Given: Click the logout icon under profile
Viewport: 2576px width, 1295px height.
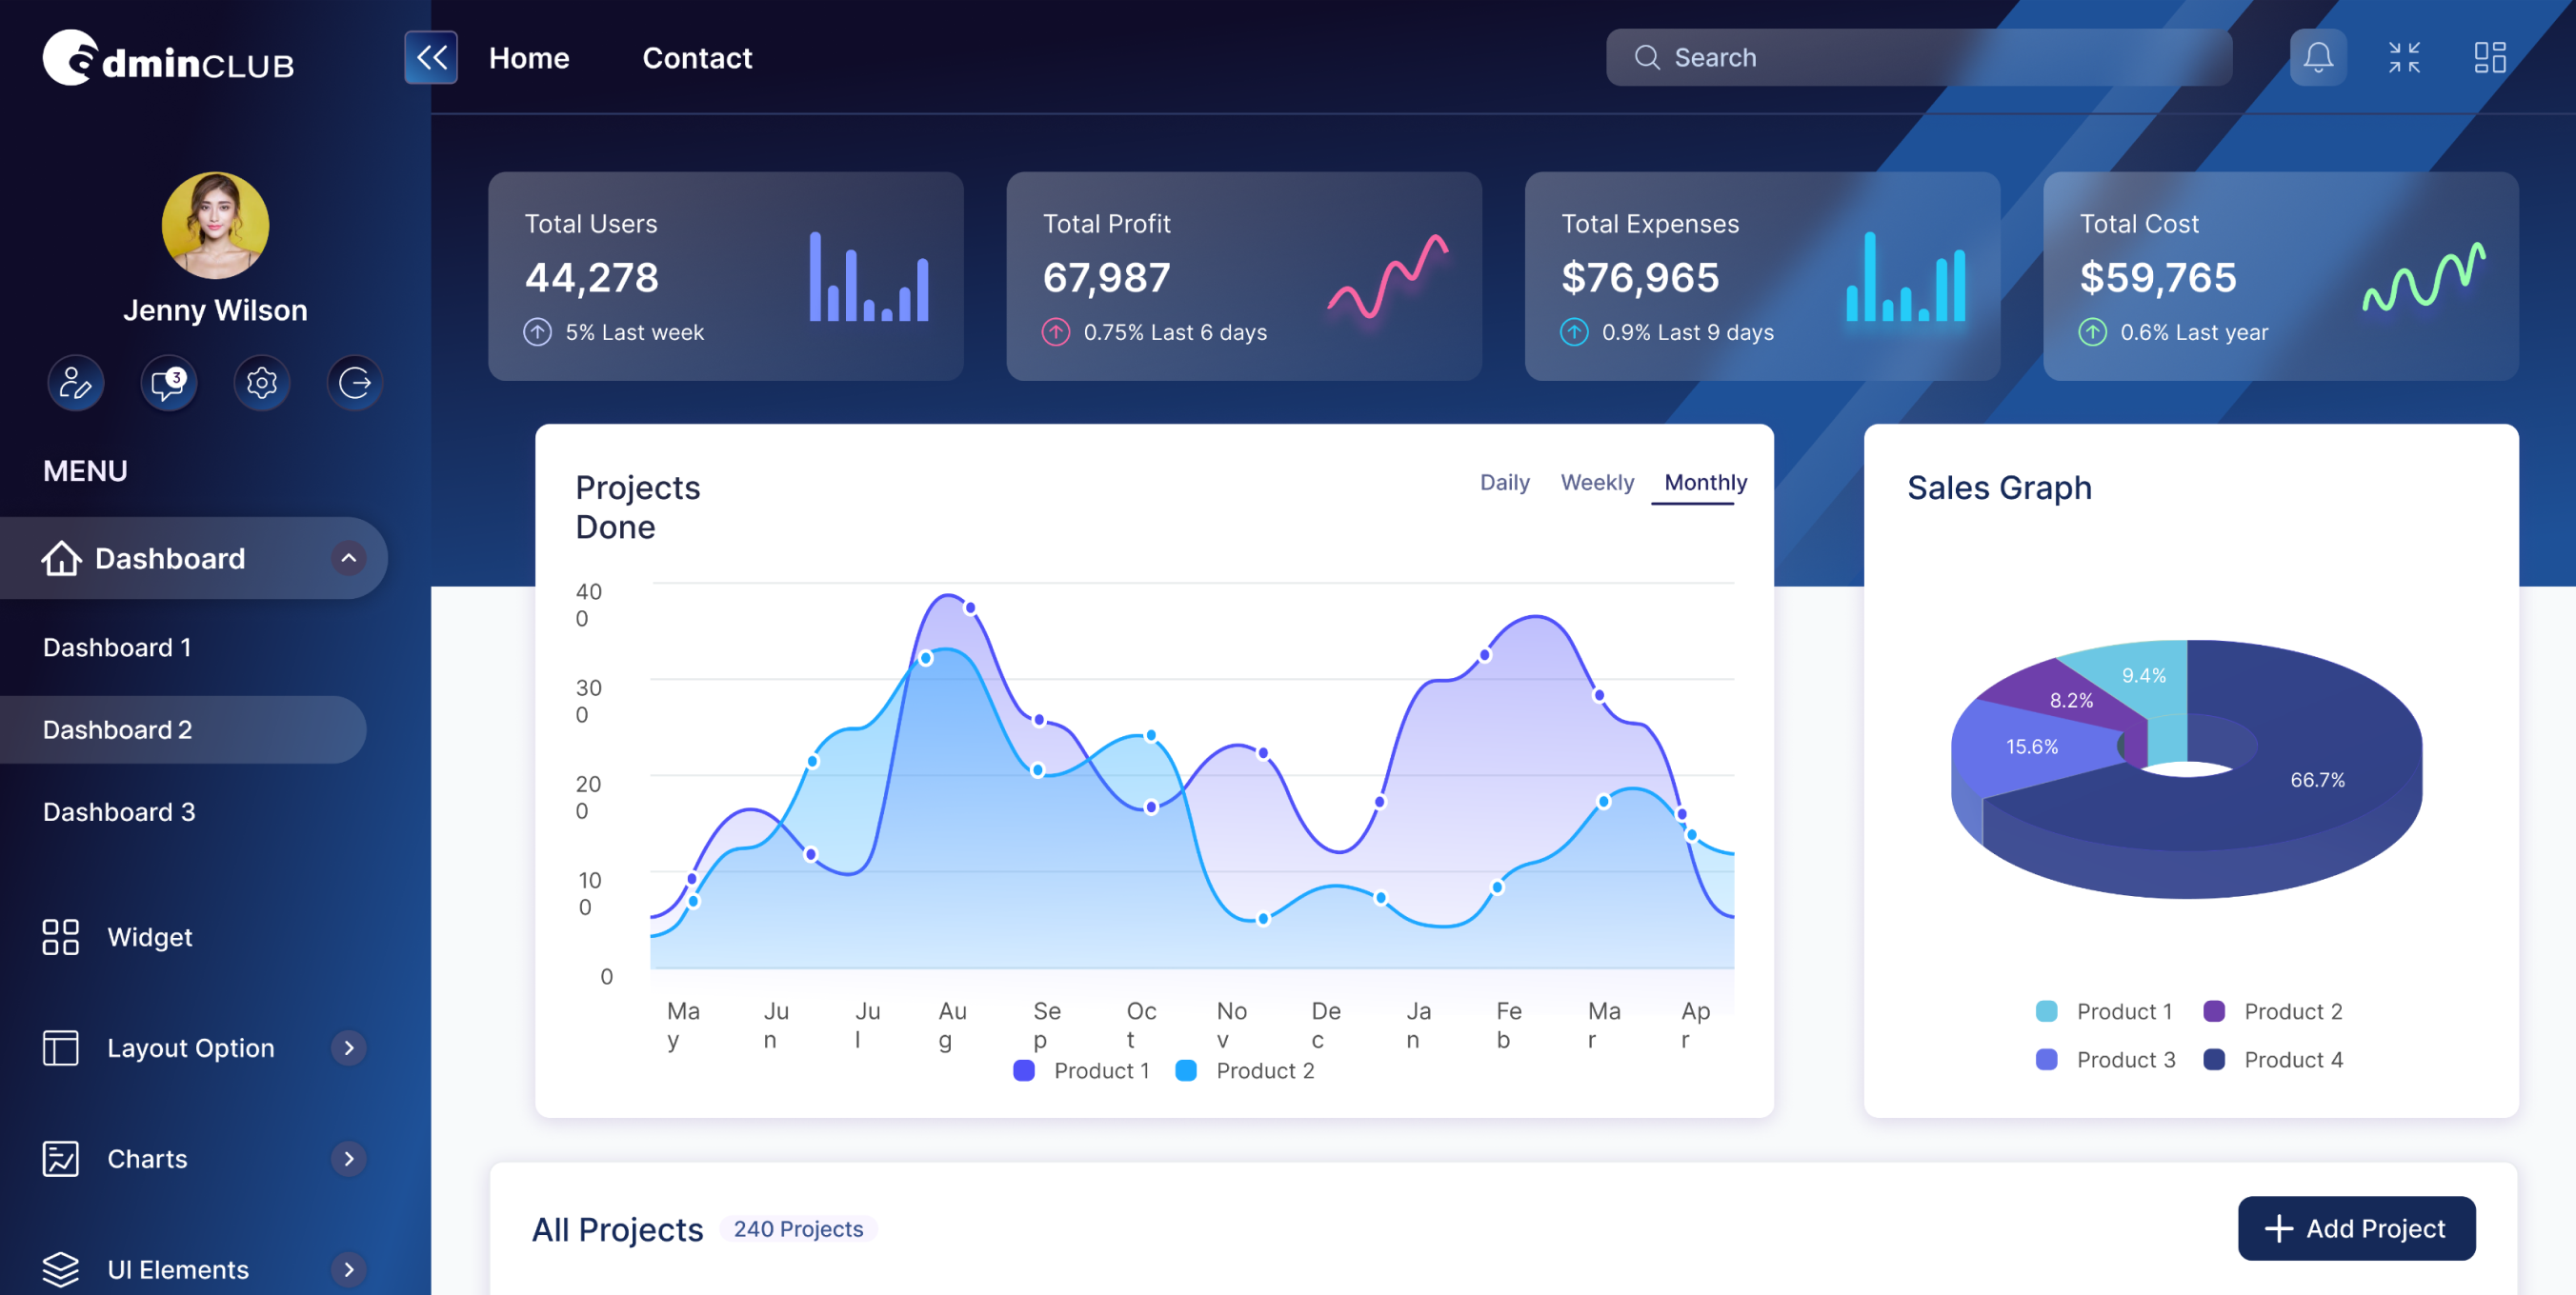Looking at the screenshot, I should click(x=355, y=383).
